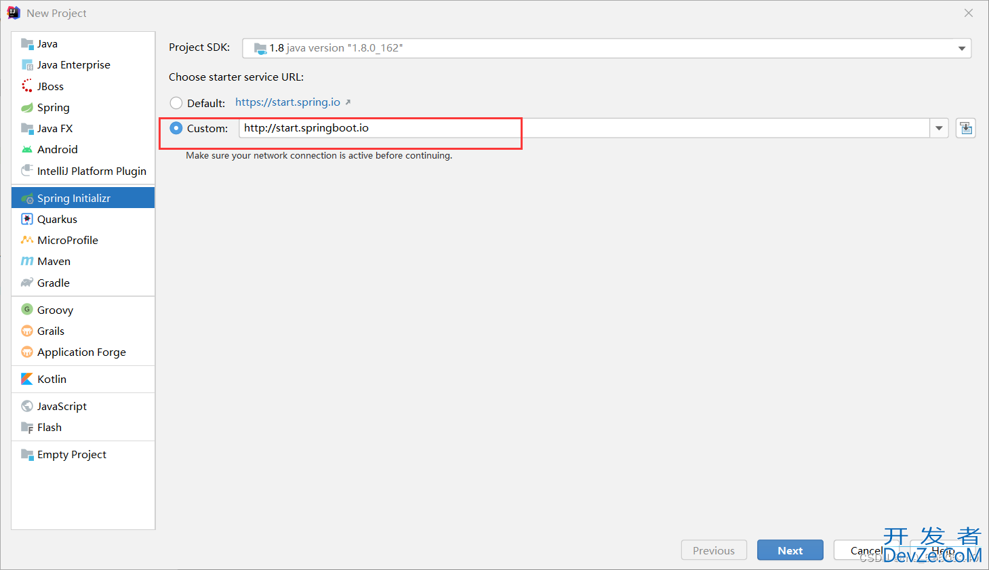Click the Groovy label

pos(56,310)
